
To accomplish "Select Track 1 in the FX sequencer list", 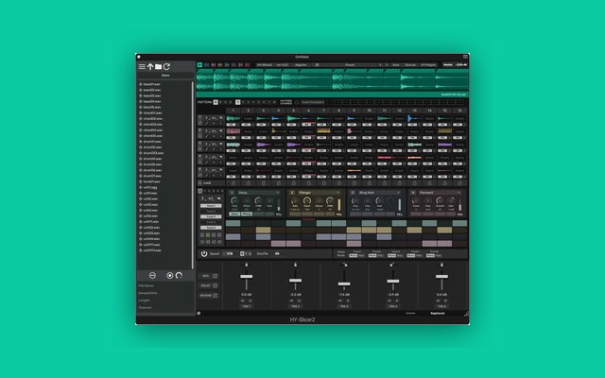I will coord(211,206).
